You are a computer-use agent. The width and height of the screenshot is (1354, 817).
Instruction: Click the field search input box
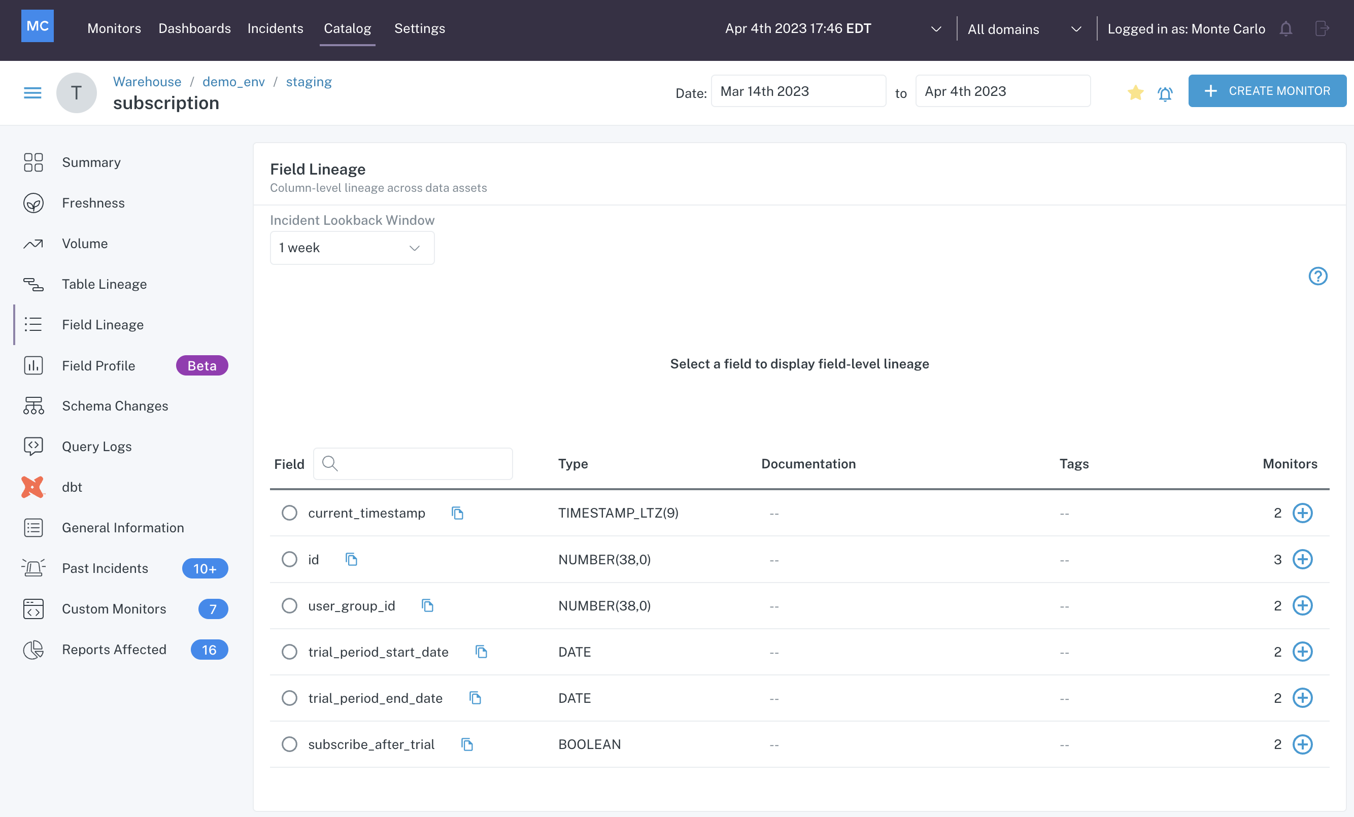[413, 464]
